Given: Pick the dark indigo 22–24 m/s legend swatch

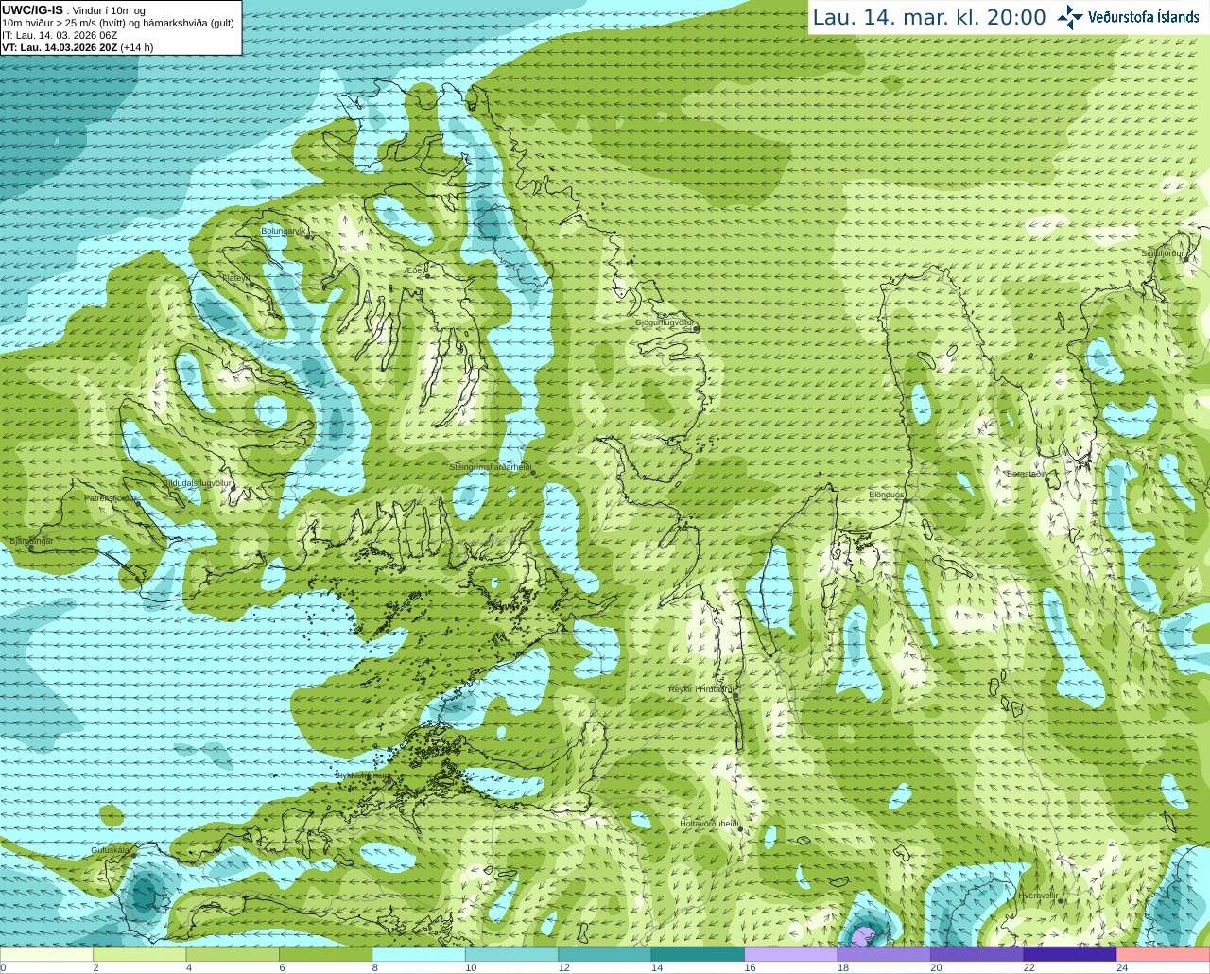Looking at the screenshot, I should (x=1071, y=954).
